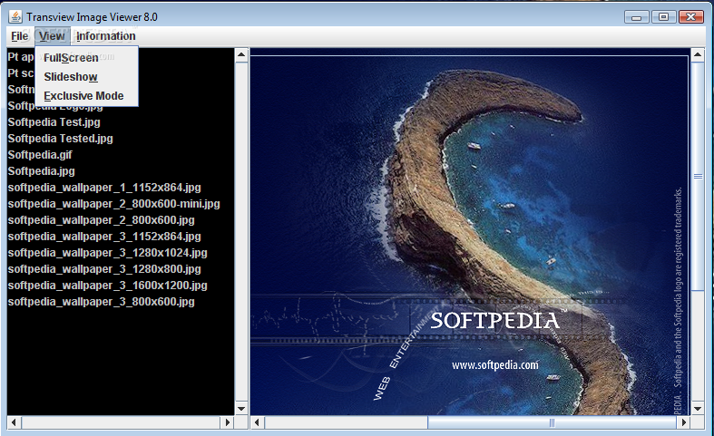Open softpedia_wallpaper_3_1152x864.jpg
This screenshot has height=436, width=714.
[x=104, y=237]
